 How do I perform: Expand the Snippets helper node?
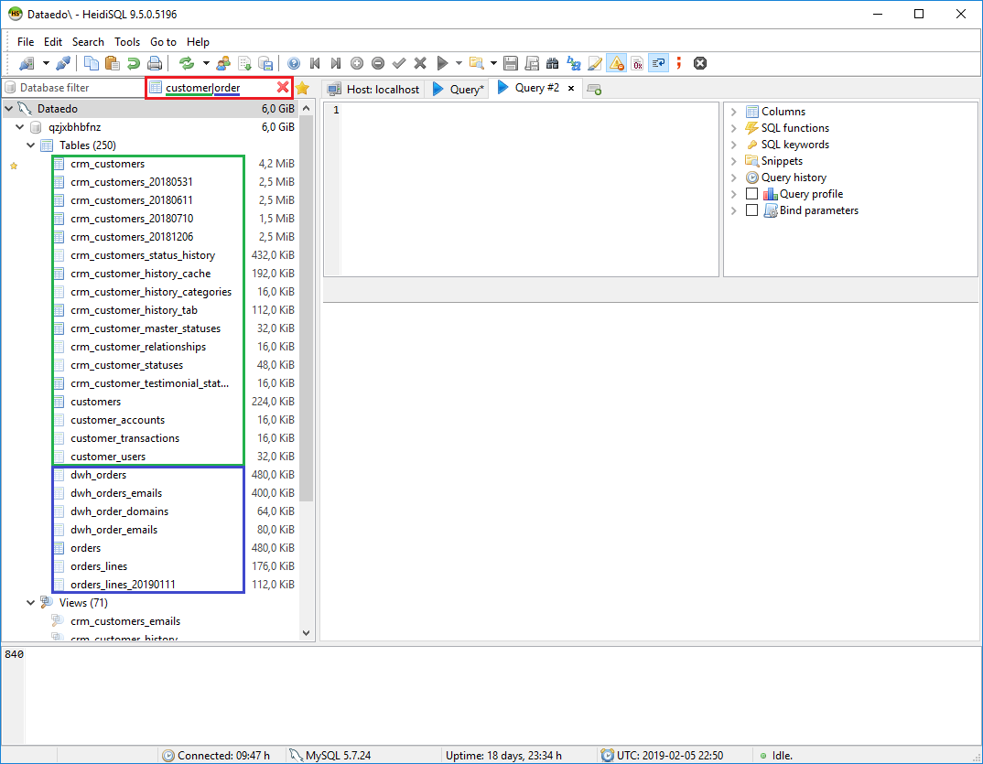734,161
